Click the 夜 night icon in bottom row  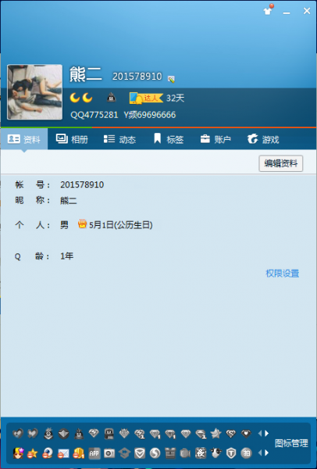[x=201, y=453]
